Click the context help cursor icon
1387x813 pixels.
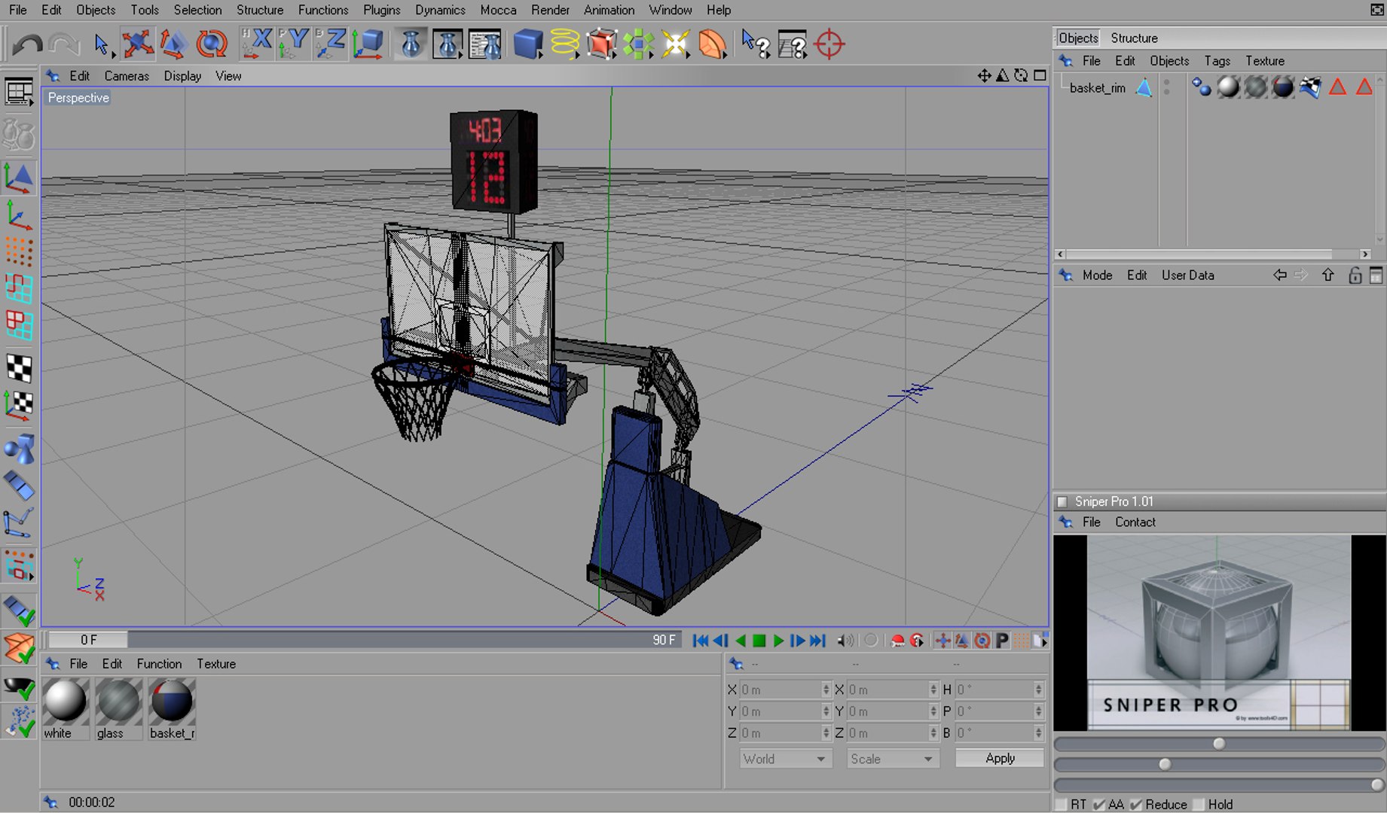[756, 44]
